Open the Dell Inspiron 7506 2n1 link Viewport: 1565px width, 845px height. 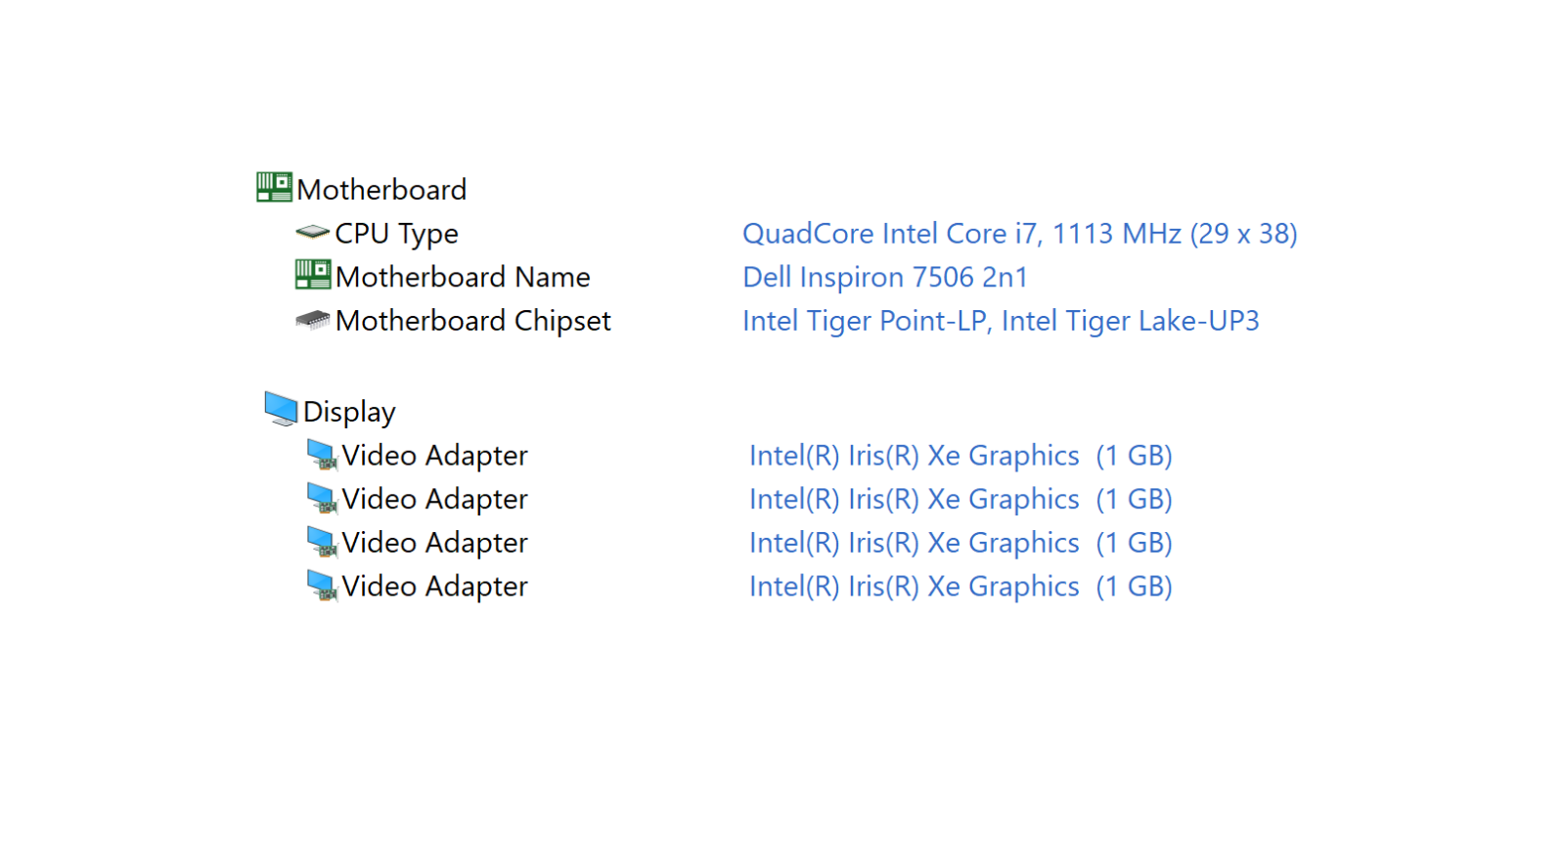885,277
